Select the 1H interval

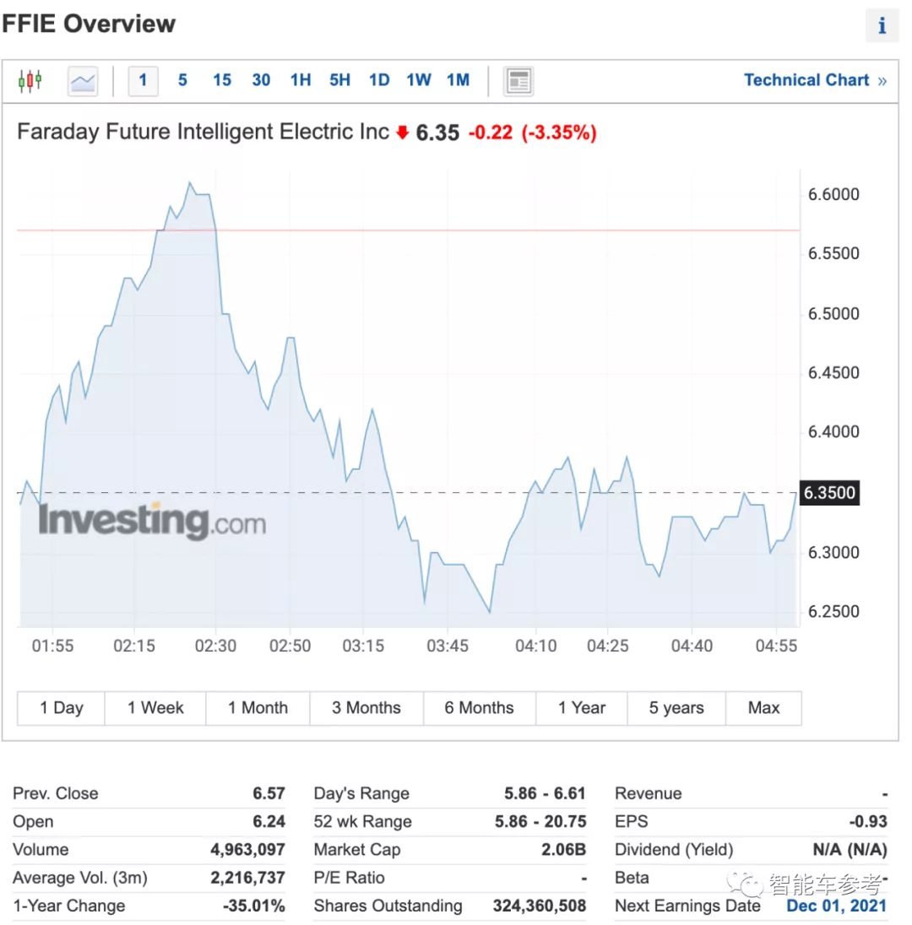click(x=301, y=81)
